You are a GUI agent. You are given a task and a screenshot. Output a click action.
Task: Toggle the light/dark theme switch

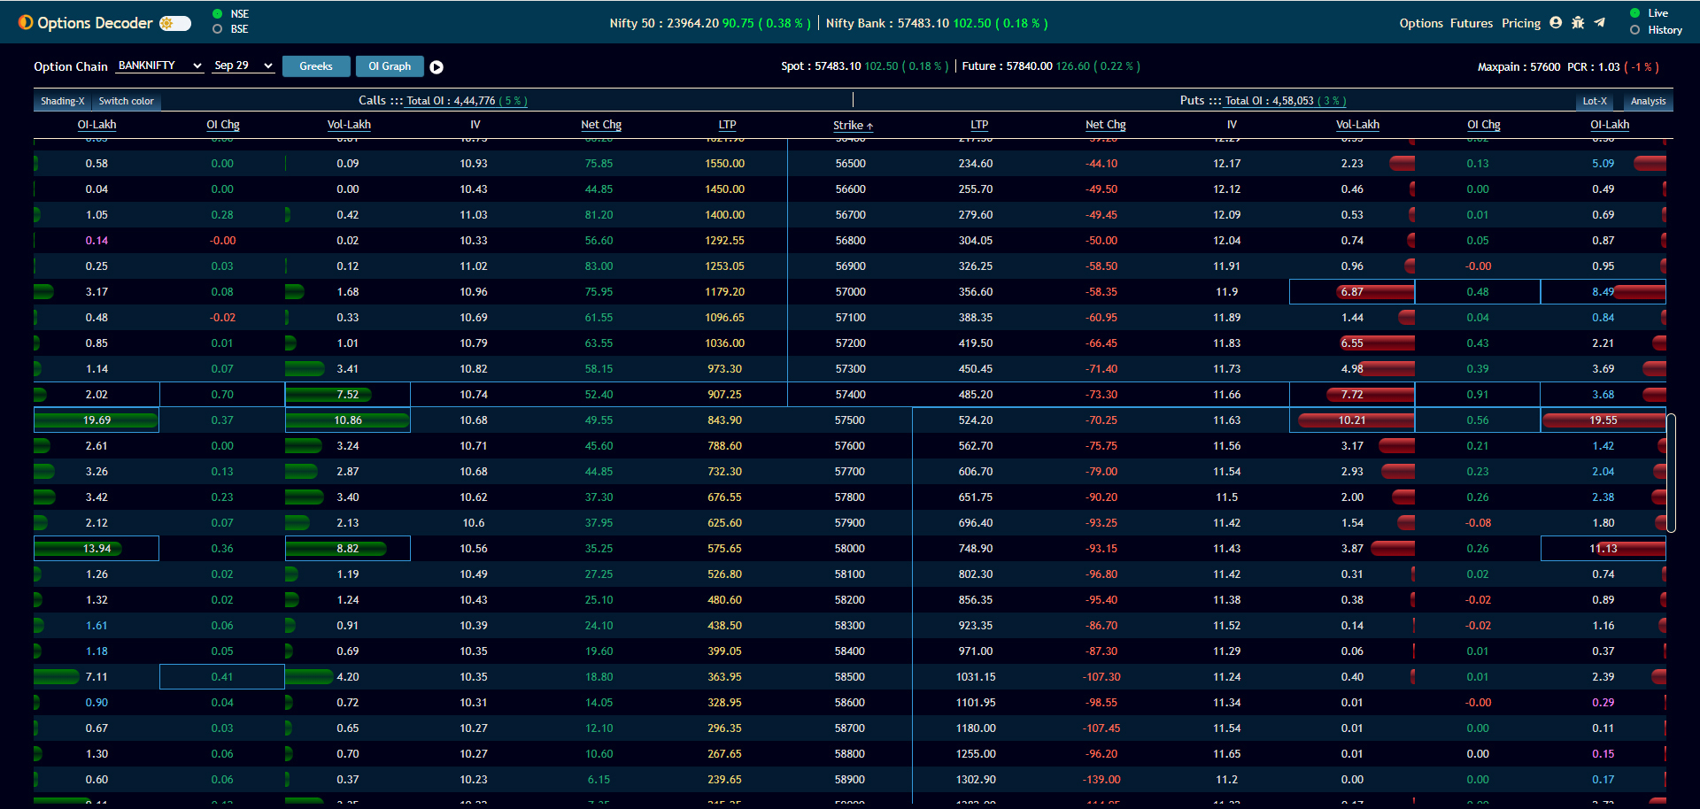(x=175, y=23)
